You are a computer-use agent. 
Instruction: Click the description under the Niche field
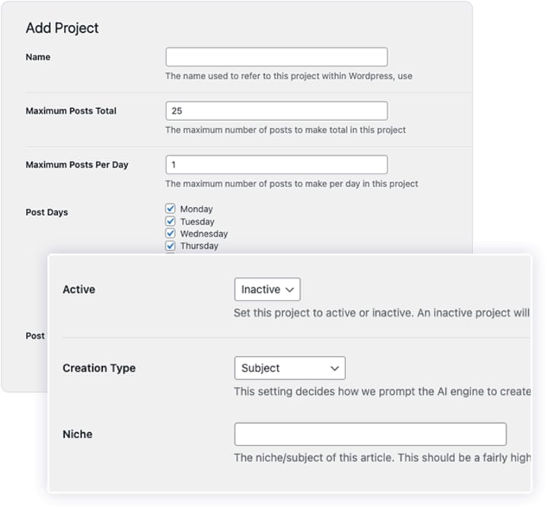pyautogui.click(x=381, y=458)
